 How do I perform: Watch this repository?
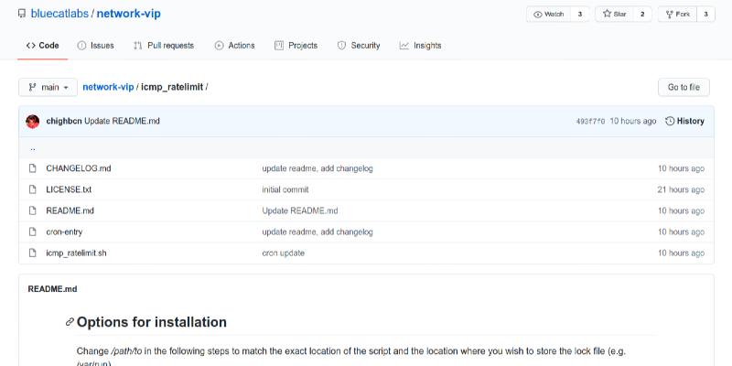pyautogui.click(x=549, y=15)
